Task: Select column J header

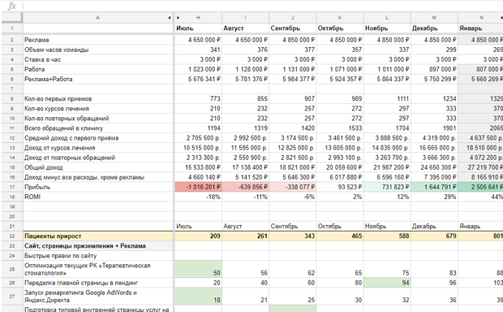Action: [x=293, y=18]
